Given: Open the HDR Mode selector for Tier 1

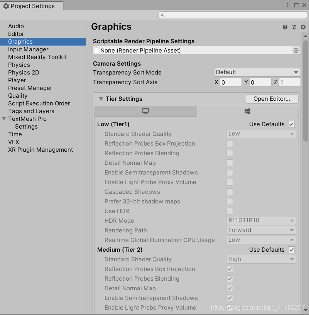Looking at the screenshot, I should 261,220.
